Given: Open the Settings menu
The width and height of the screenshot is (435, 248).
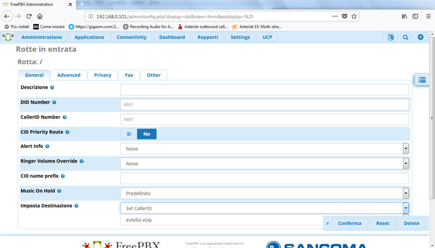Looking at the screenshot, I should click(240, 37).
